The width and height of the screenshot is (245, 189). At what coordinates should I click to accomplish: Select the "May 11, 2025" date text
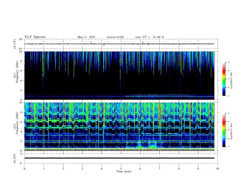point(86,37)
